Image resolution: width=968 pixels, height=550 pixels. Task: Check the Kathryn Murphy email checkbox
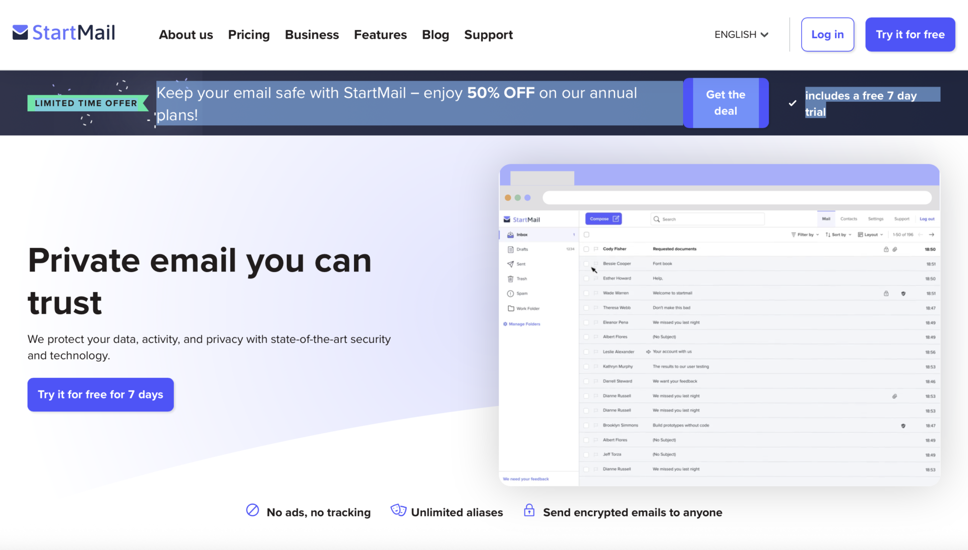(x=586, y=367)
